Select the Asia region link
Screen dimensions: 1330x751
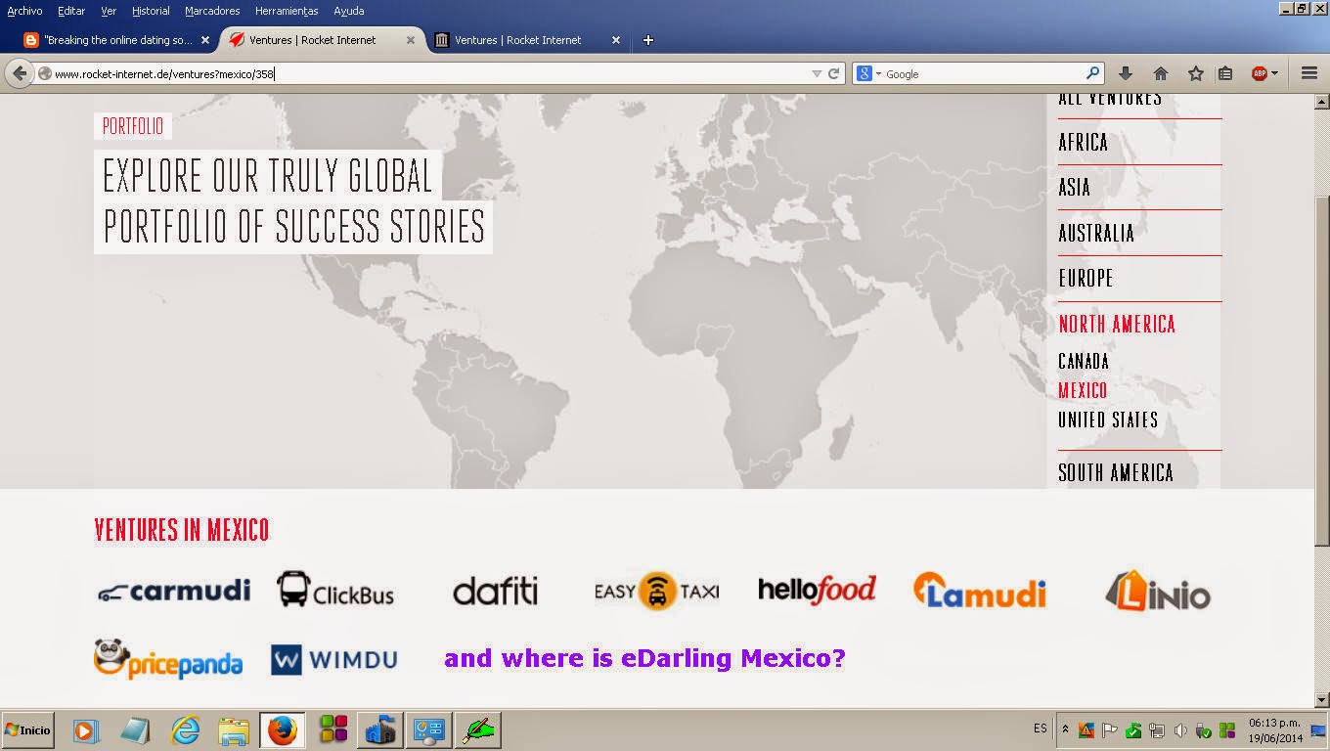pos(1074,188)
